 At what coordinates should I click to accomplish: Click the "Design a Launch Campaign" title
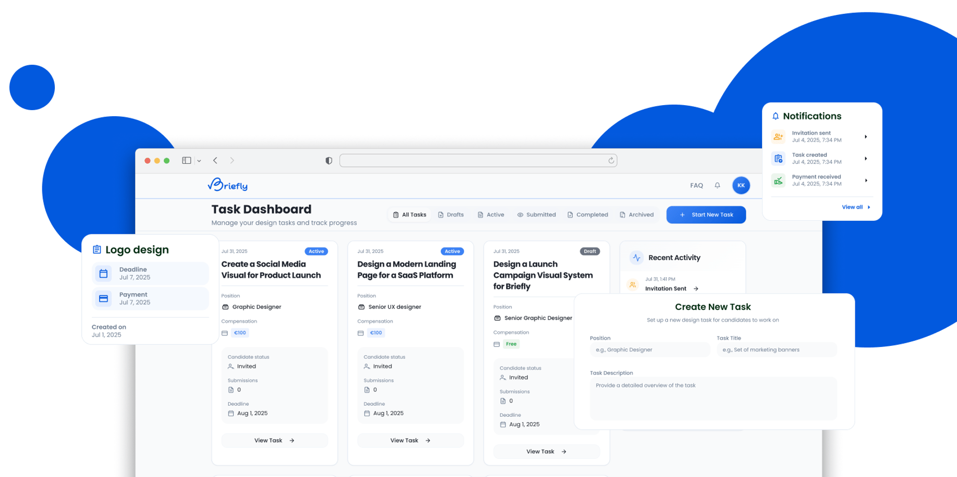tap(543, 275)
